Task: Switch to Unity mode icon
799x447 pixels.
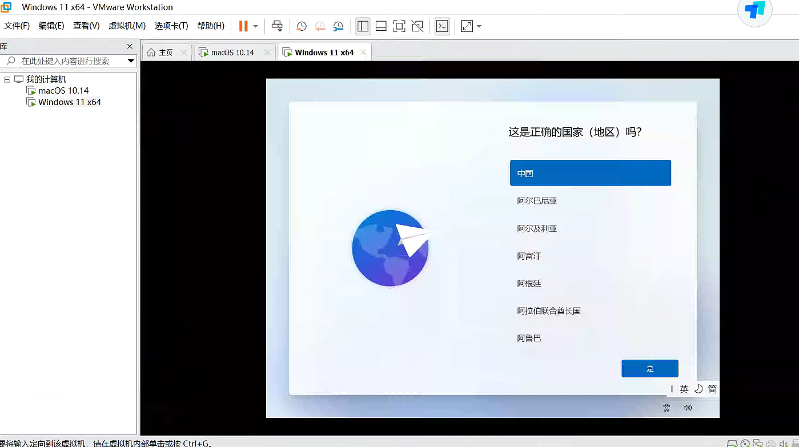Action: pyautogui.click(x=417, y=26)
